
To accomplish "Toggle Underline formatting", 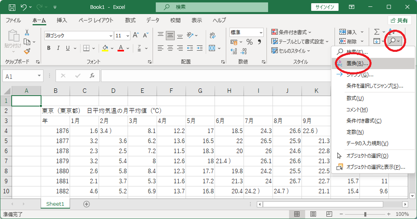I will click(x=68, y=48).
